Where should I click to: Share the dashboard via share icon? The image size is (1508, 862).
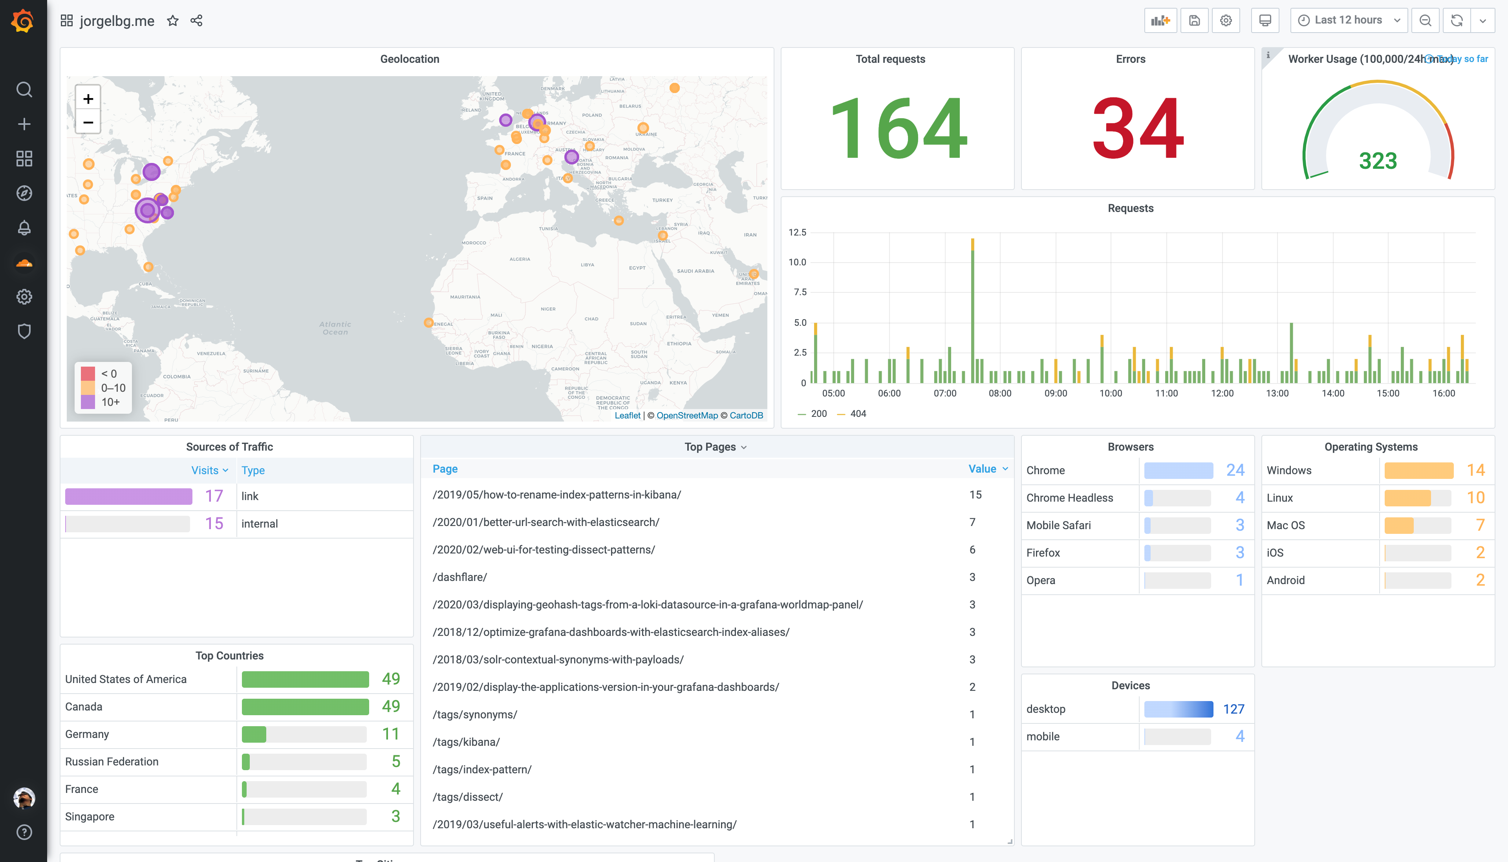[197, 21]
